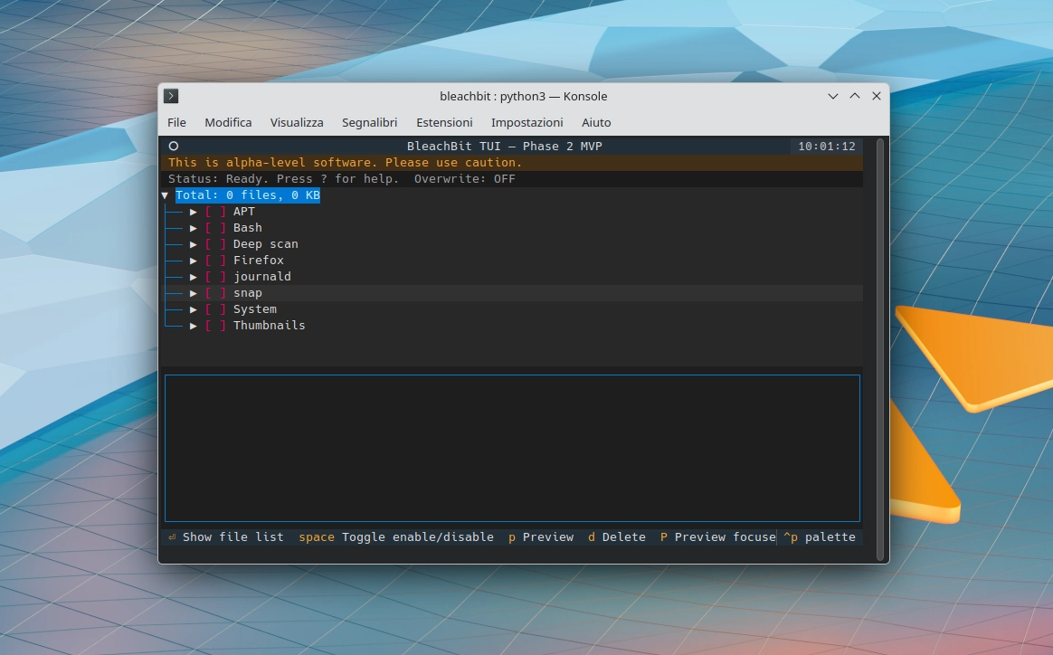Collapse the Total root tree node arrow
The height and width of the screenshot is (655, 1053).
165,195
